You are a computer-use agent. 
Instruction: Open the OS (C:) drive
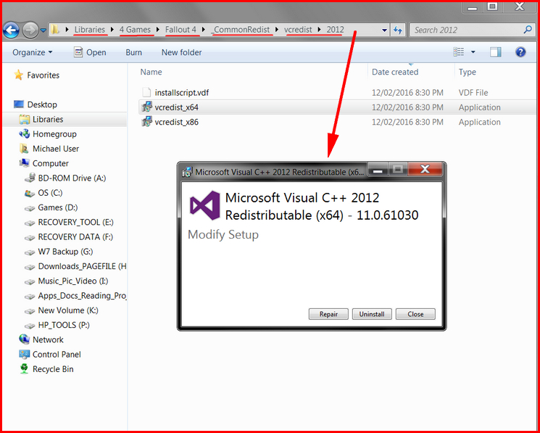point(50,193)
